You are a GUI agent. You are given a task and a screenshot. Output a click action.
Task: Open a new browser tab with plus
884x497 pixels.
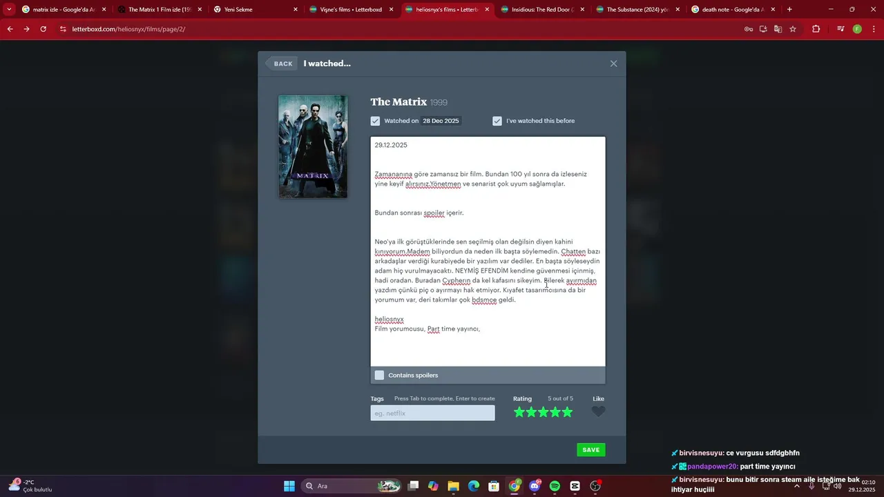[x=789, y=10]
